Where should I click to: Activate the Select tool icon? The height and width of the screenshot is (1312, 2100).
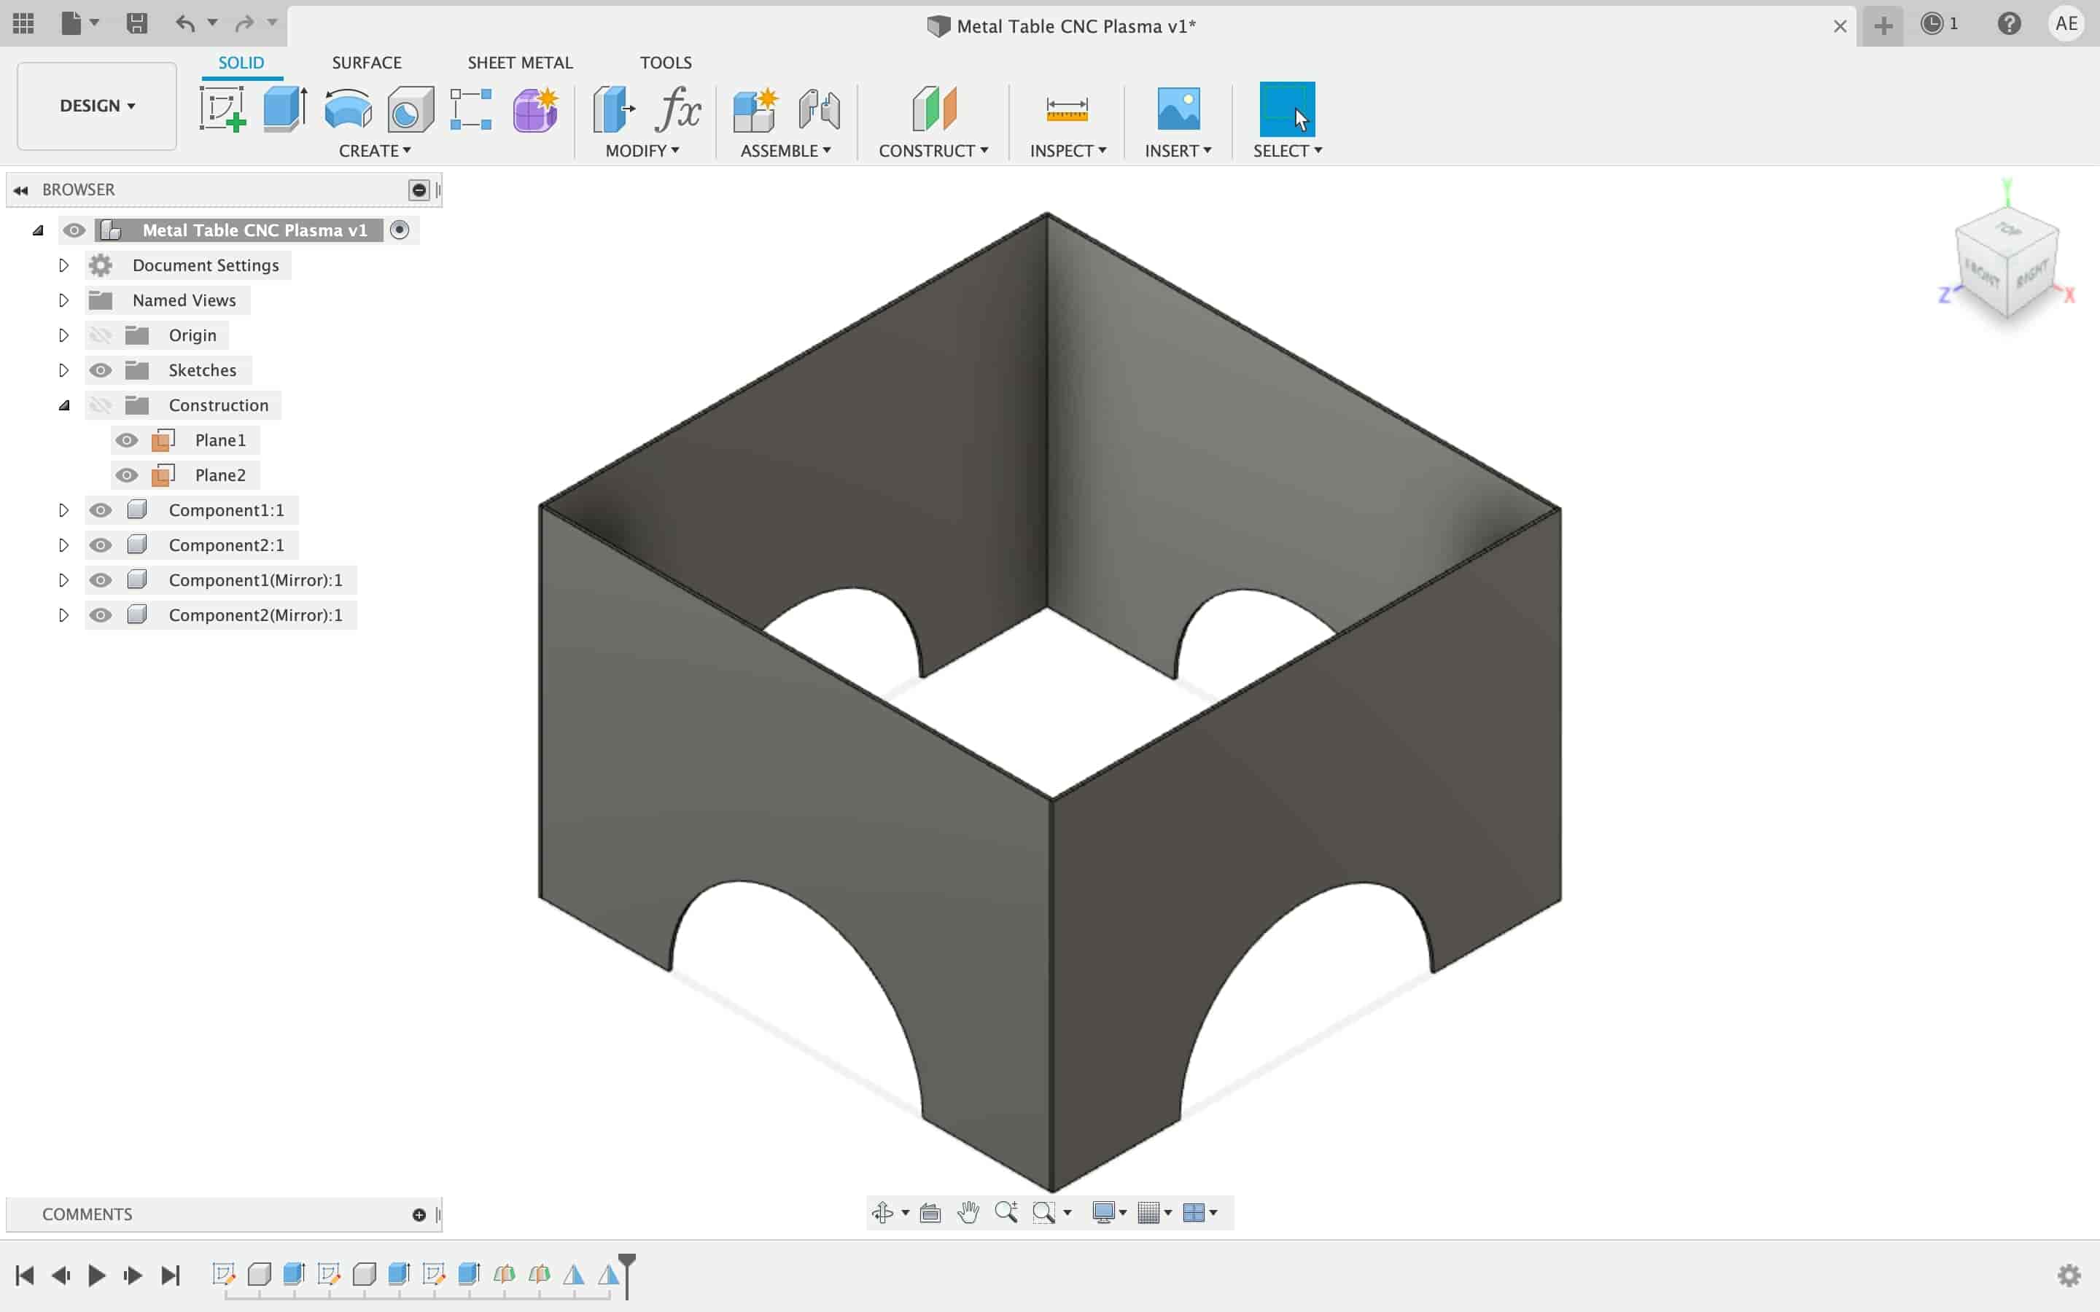1287,109
